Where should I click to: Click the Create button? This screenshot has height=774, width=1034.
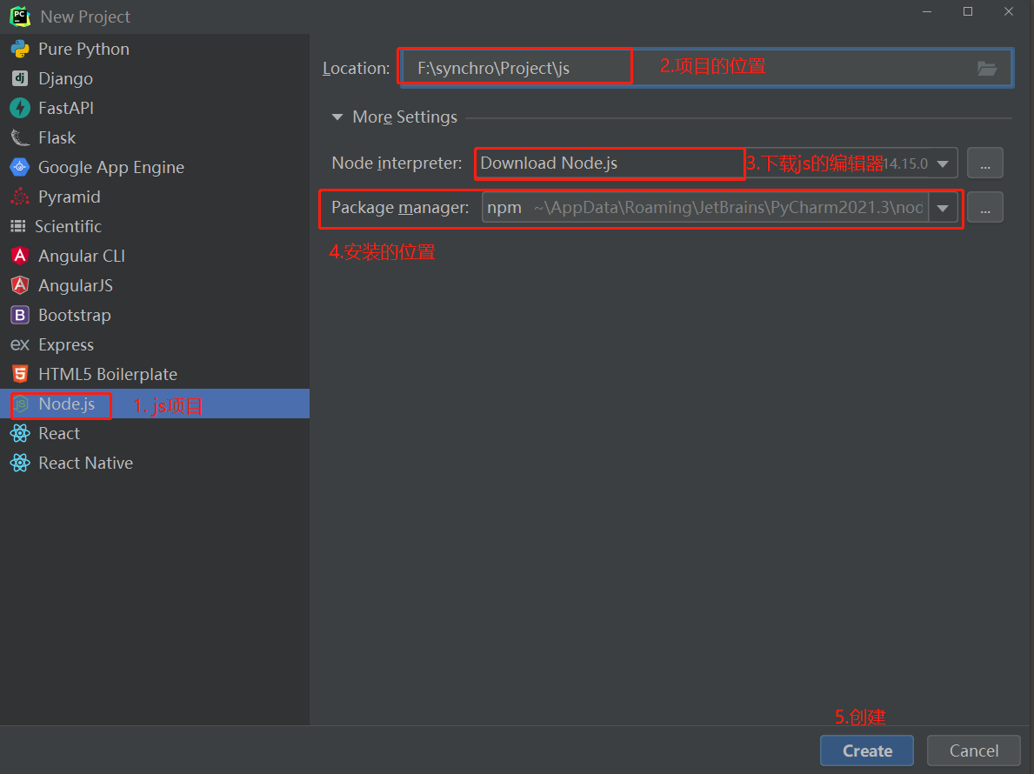click(867, 751)
